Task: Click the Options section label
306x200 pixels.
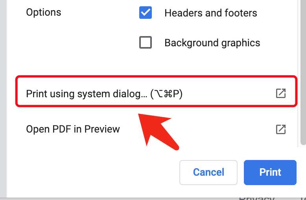Action: click(x=44, y=13)
